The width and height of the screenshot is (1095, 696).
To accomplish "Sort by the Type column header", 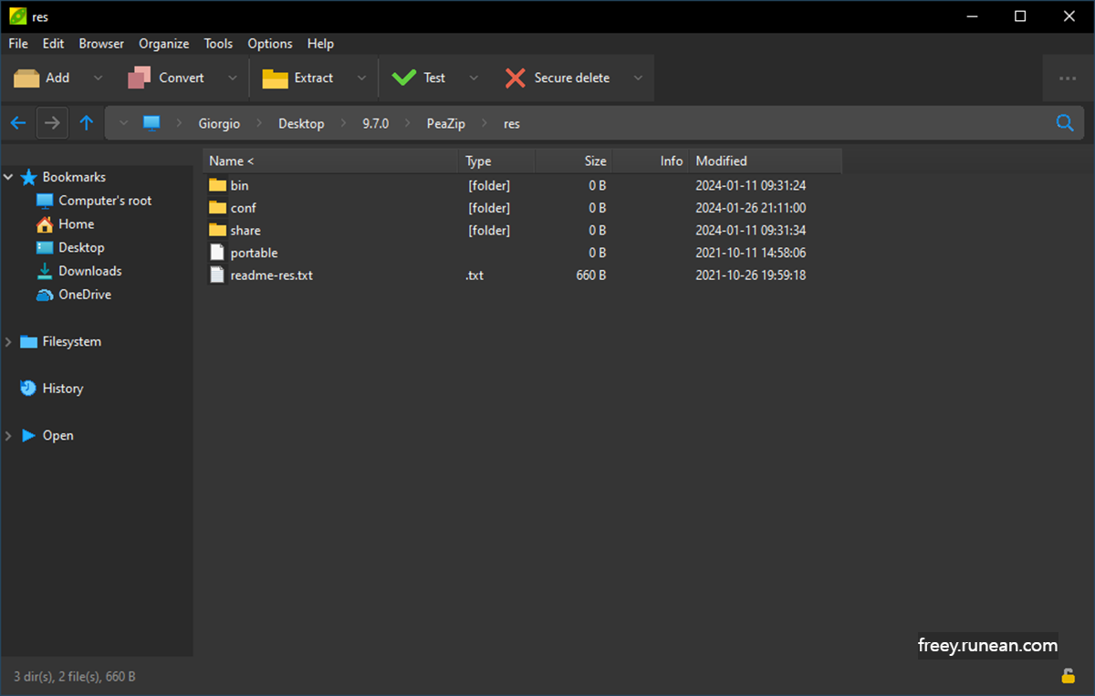I will [x=495, y=161].
